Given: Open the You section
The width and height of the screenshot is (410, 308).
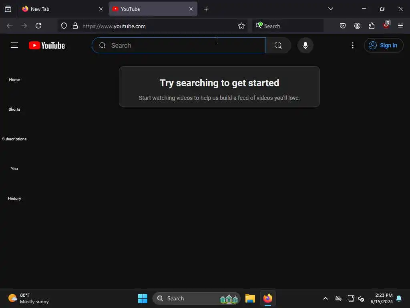Looking at the screenshot, I should (x=14, y=169).
